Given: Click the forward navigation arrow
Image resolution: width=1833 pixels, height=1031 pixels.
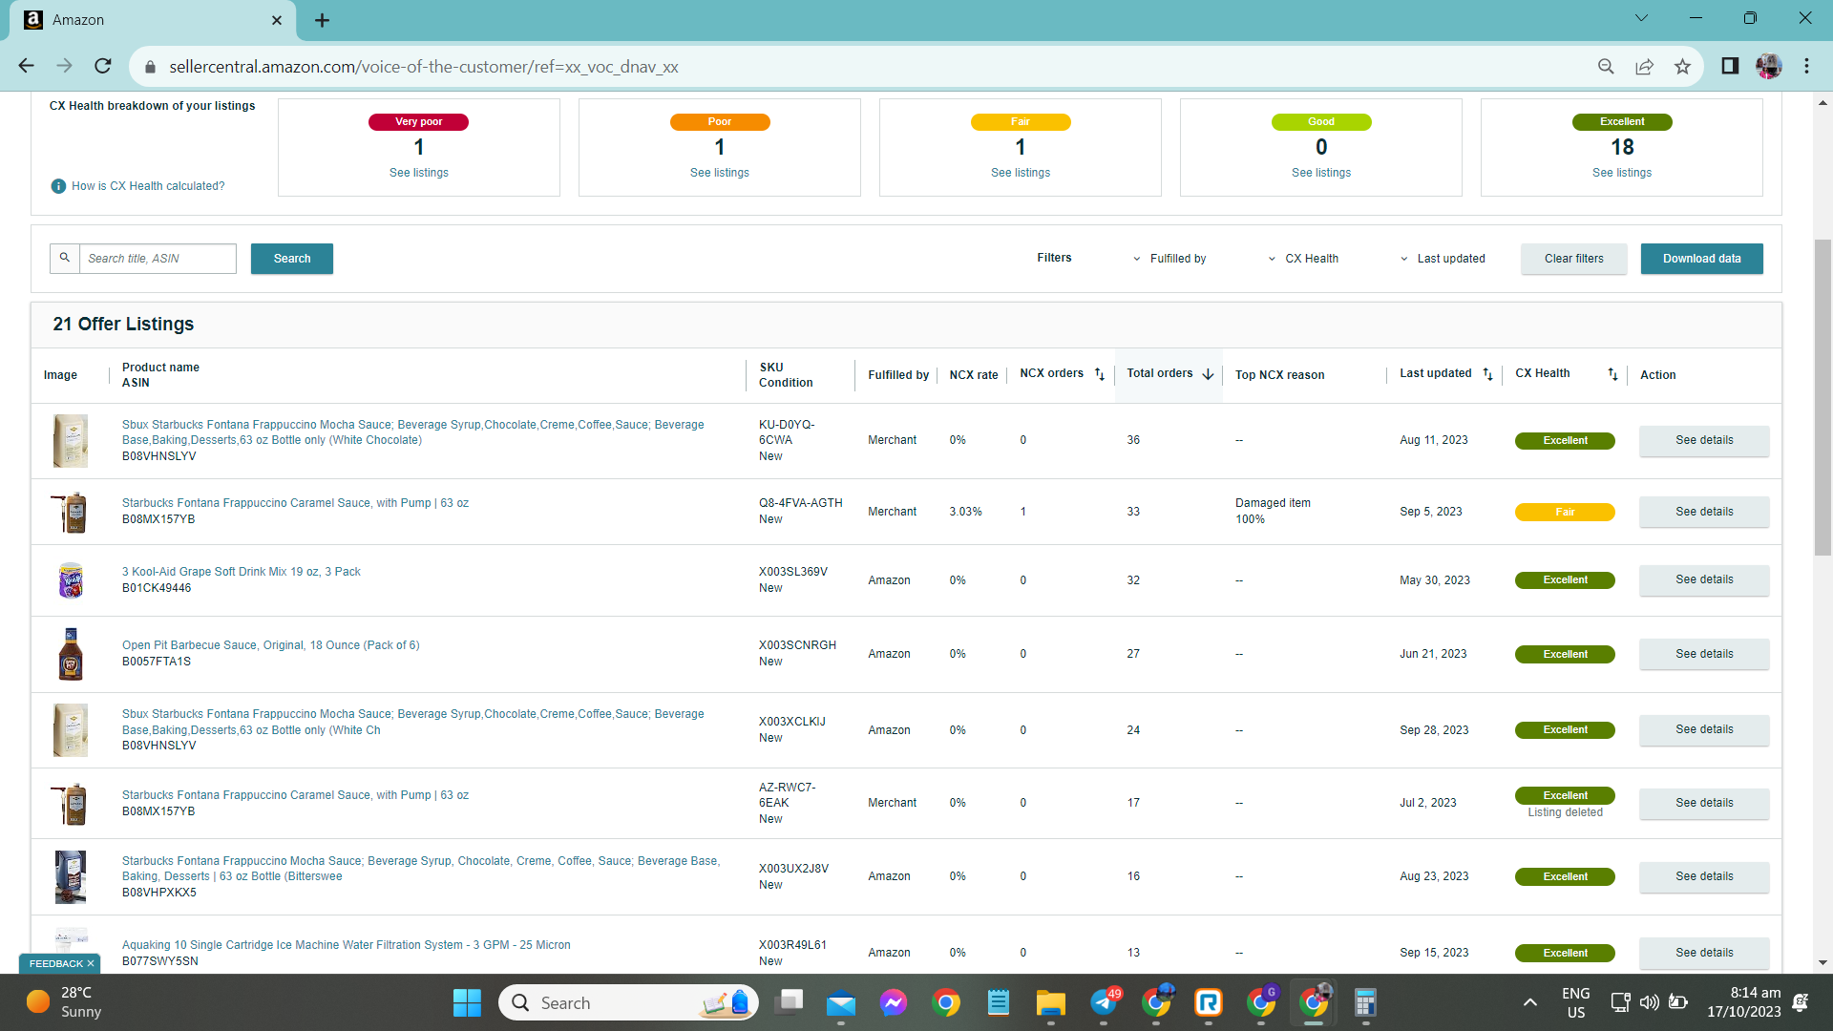Looking at the screenshot, I should (64, 66).
